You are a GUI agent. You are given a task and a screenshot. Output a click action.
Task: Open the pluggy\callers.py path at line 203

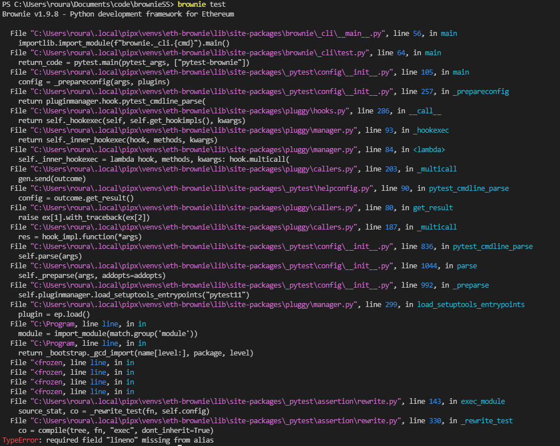tap(194, 169)
